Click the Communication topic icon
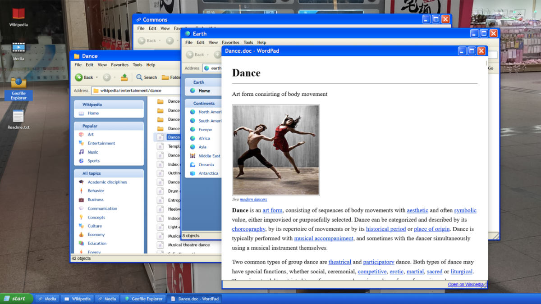This screenshot has height=304, width=541. click(81, 209)
